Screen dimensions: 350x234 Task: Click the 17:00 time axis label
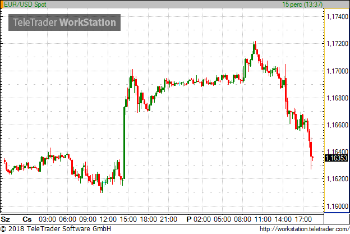click(303, 219)
